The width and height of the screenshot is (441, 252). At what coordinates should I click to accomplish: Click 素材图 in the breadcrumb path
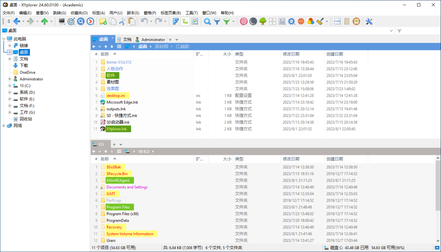pyautogui.click(x=161, y=46)
